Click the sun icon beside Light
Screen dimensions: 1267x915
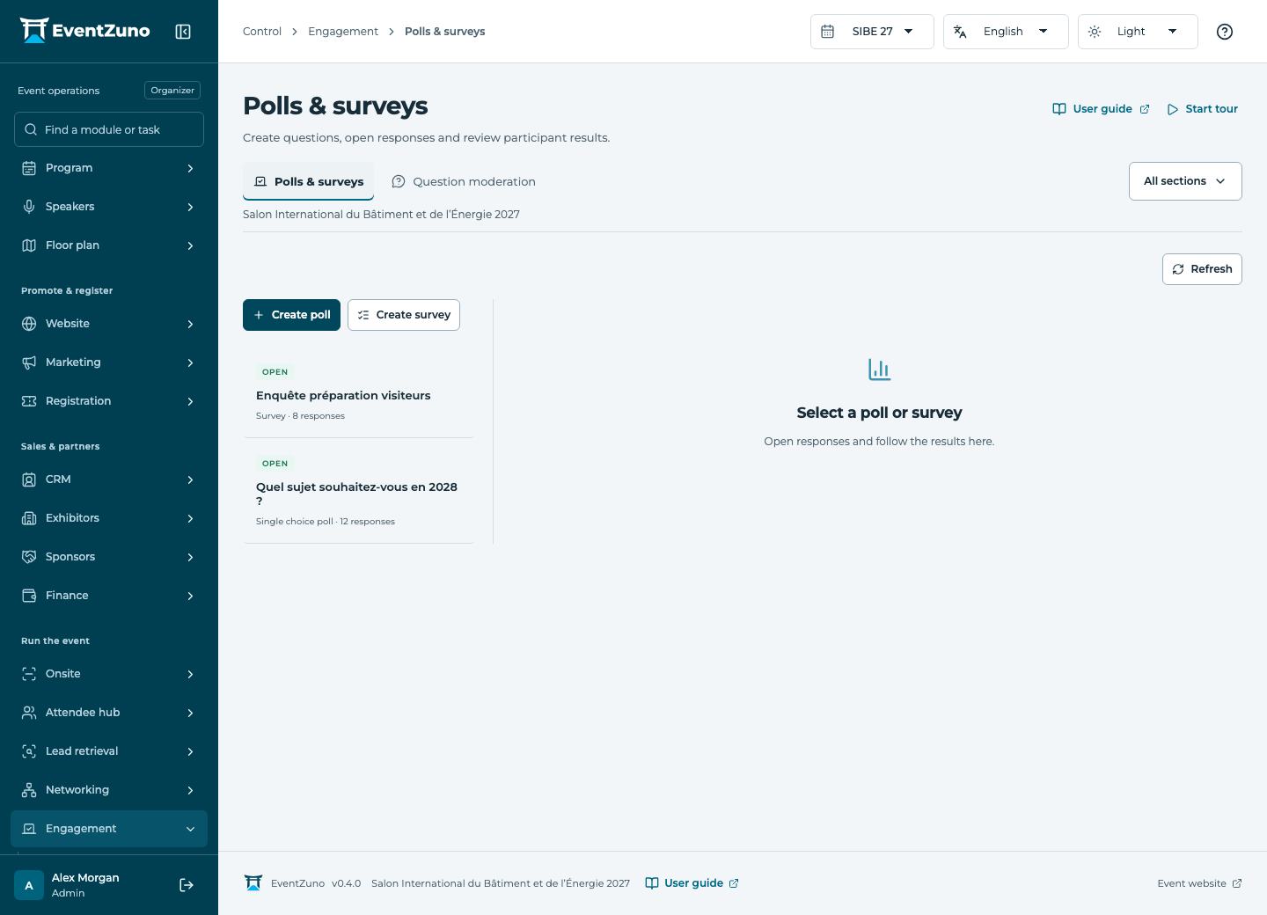point(1095,32)
